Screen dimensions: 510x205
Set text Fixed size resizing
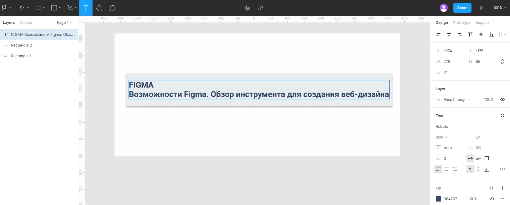click(x=487, y=158)
